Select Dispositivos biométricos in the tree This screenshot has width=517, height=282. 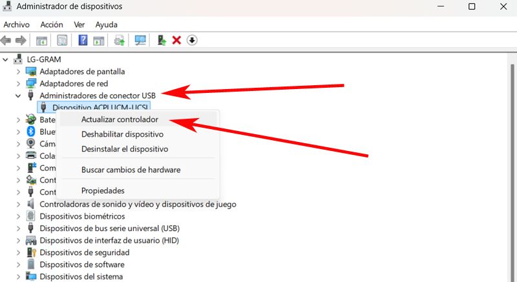pos(82,216)
